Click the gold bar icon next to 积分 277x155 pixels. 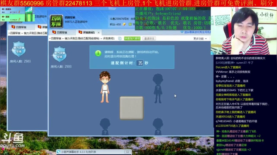[x=124, y=24]
